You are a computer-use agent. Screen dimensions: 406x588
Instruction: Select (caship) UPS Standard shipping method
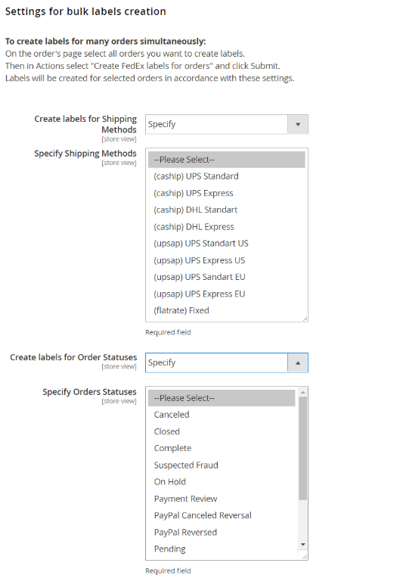pos(227,176)
